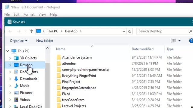Screen dimensions: 193x108
Task: Select Videos in the sidebar
Action: click(25, 100)
